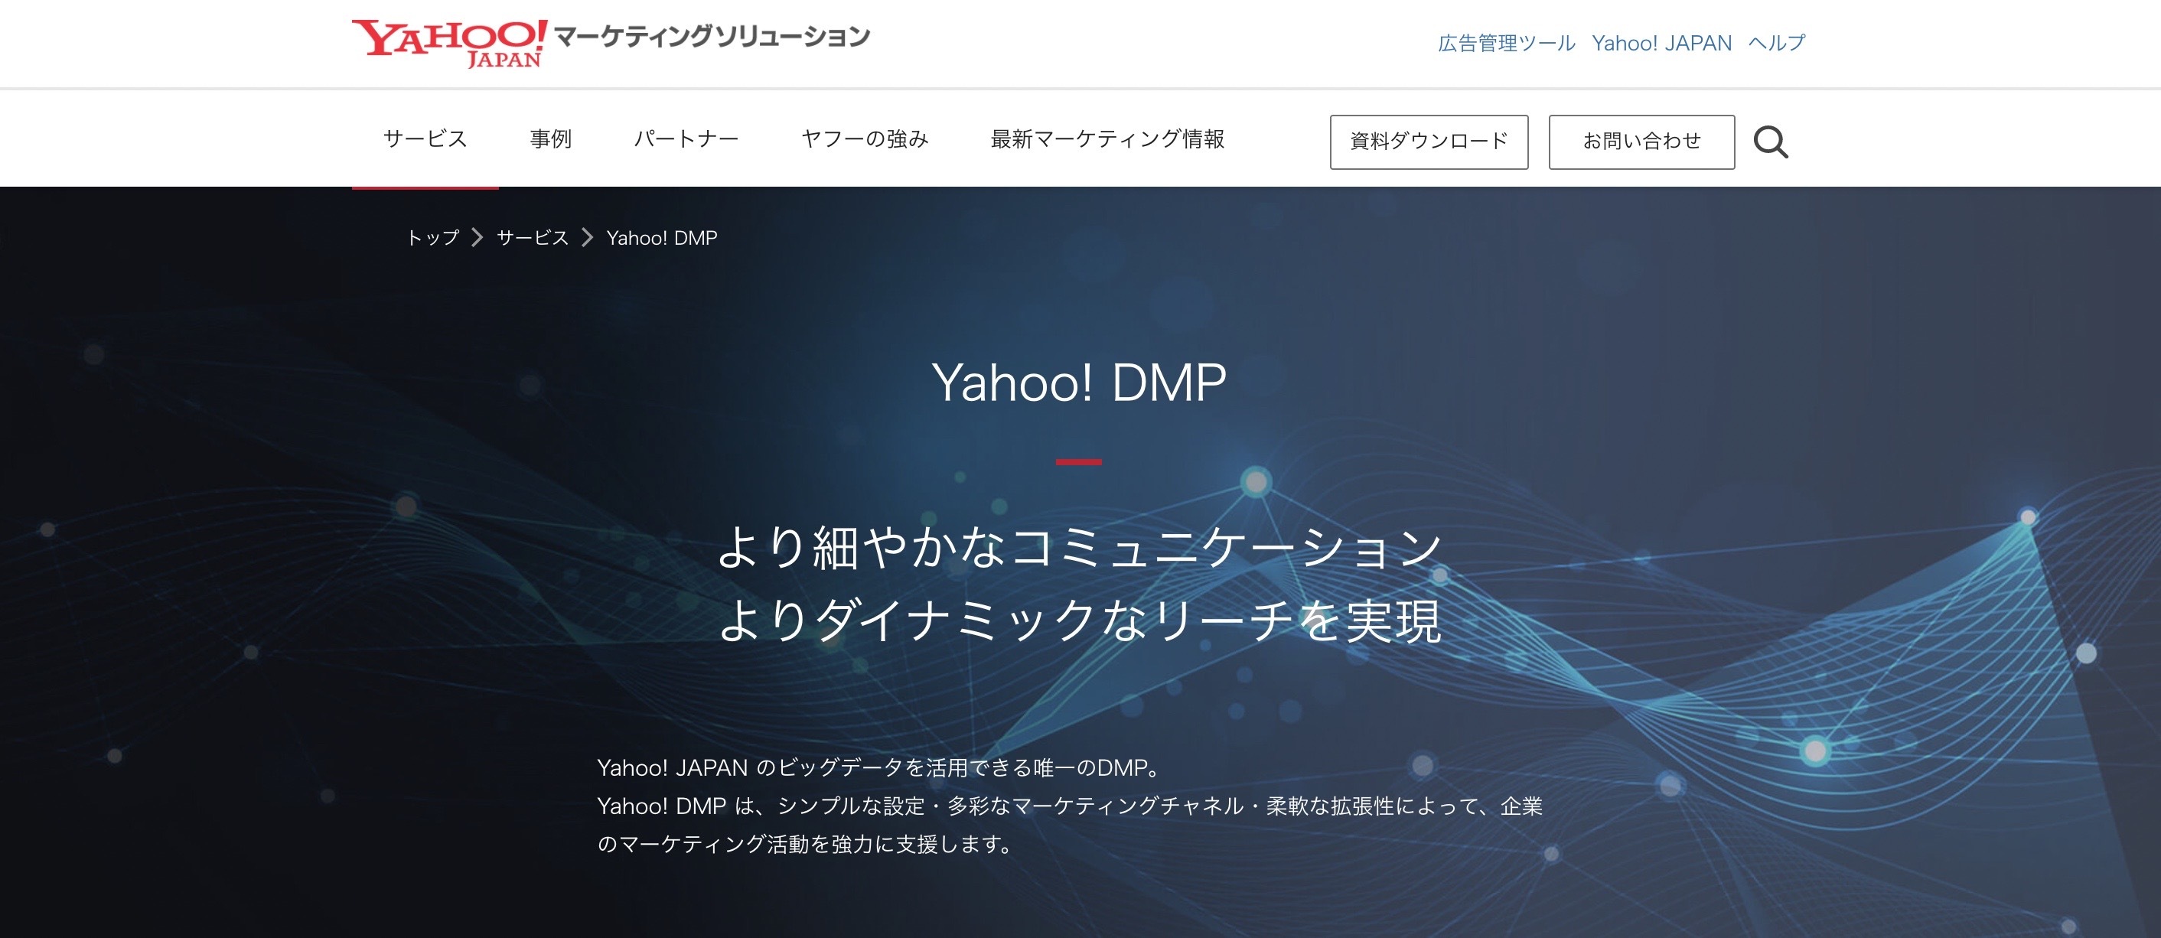Click paragraph line starting Yahoo! DMP は、シンプルな設定
The width and height of the screenshot is (2161, 938).
[1070, 806]
